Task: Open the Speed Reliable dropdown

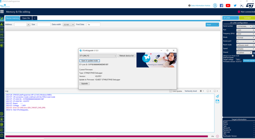Action: 246,49
